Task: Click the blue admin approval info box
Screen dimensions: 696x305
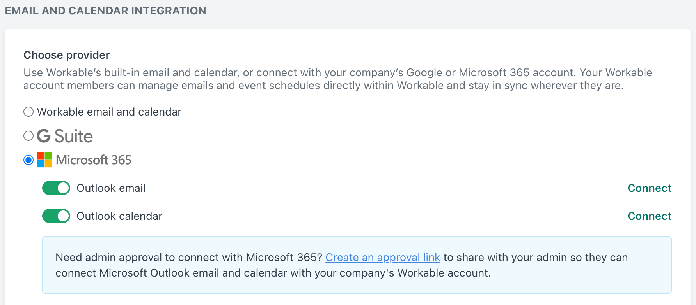Action: (x=357, y=265)
